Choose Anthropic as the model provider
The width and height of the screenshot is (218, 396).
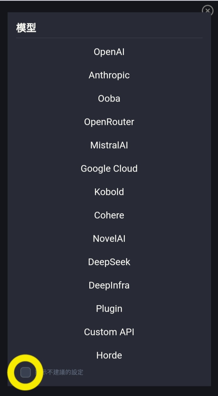[109, 75]
